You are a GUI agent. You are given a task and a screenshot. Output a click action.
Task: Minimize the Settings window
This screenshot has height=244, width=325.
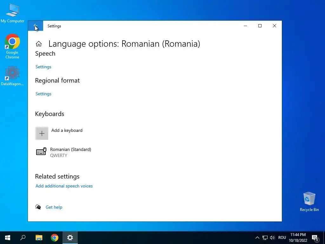[245, 26]
